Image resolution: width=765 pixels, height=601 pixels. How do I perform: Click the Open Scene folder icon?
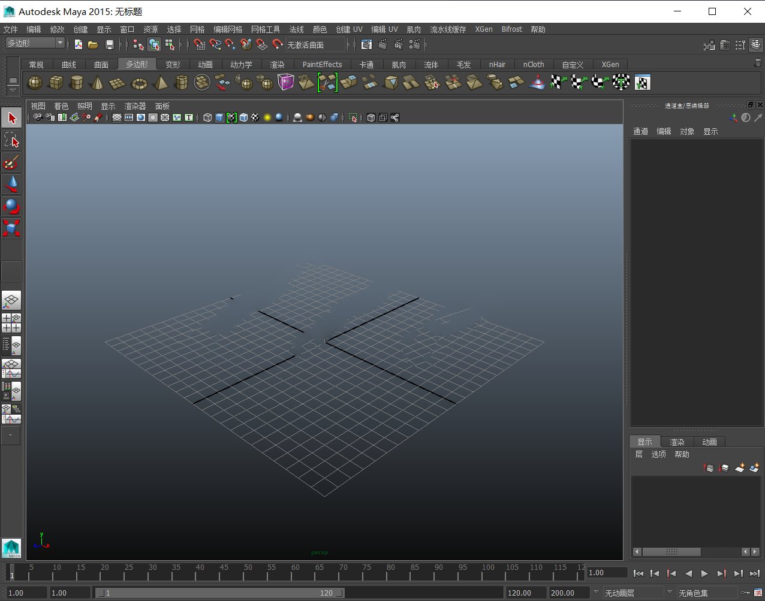pos(93,44)
